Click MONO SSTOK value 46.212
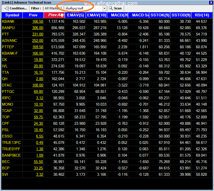Screen dimensions: 214x191 click(x=164, y=104)
